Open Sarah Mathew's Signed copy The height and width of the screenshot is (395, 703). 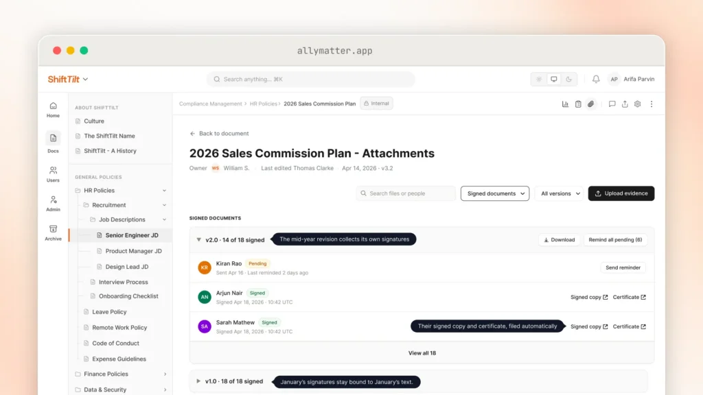tap(588, 326)
